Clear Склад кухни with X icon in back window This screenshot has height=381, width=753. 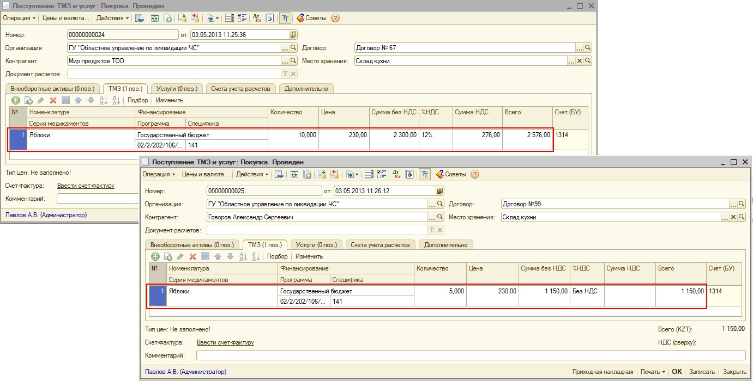(580, 61)
